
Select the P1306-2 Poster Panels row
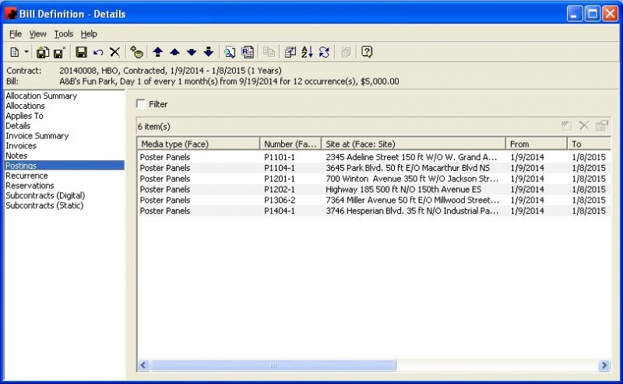pos(311,201)
